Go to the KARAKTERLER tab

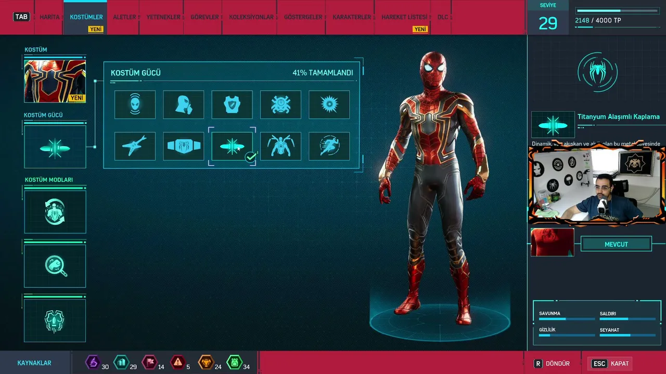tap(352, 17)
